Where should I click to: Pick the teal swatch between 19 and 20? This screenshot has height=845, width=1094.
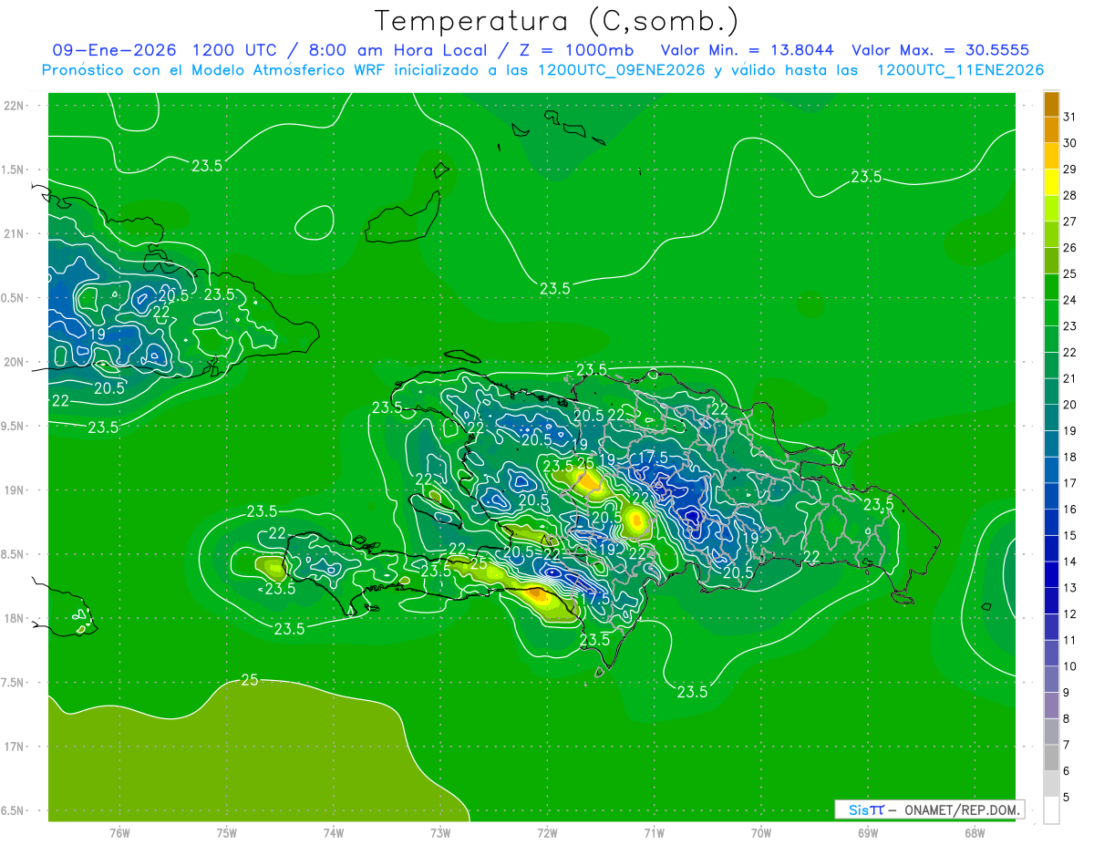(1051, 417)
